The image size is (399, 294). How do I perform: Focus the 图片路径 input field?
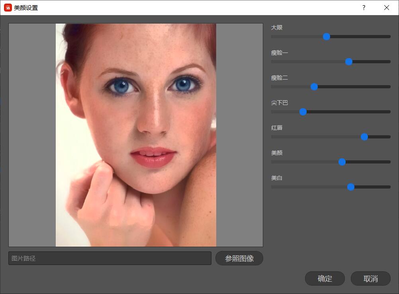coord(110,258)
